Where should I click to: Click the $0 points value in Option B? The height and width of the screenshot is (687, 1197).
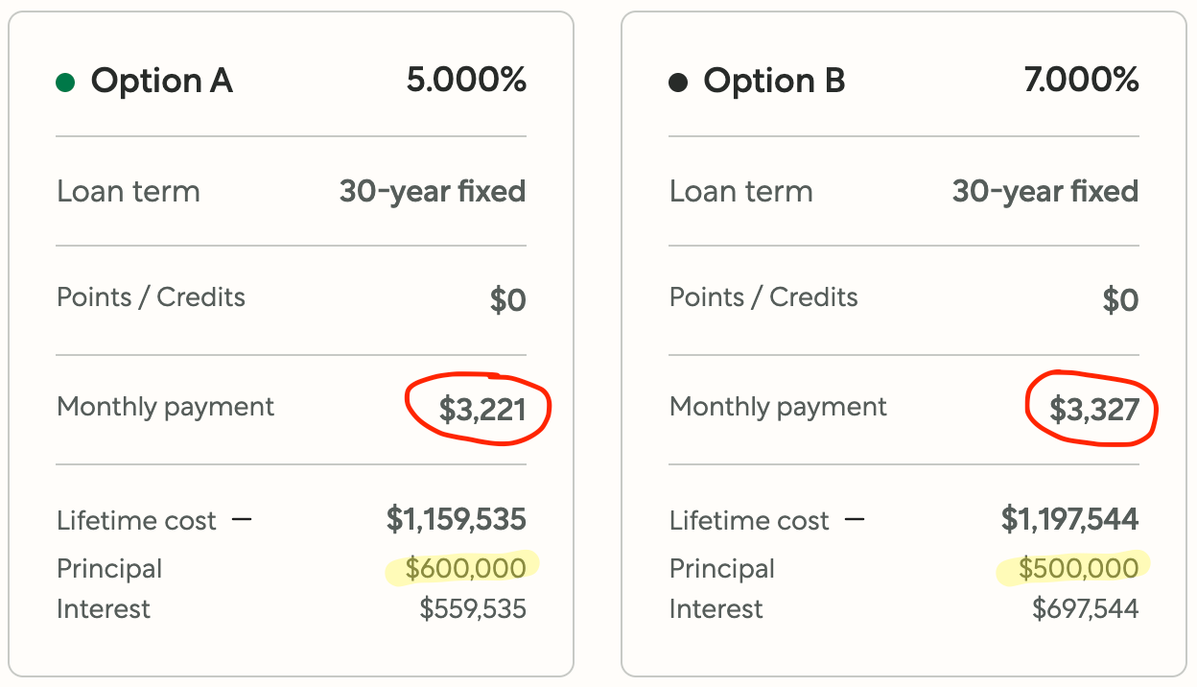1120,300
